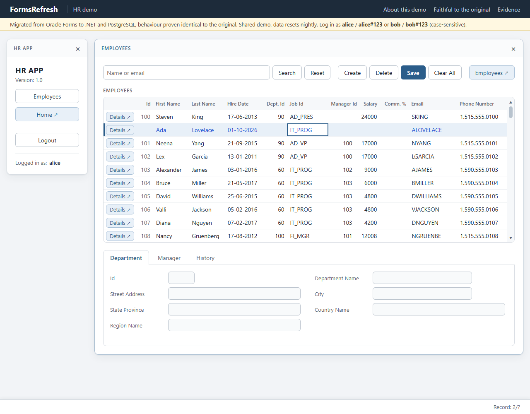
Task: Click the Department Id field
Action: point(181,278)
